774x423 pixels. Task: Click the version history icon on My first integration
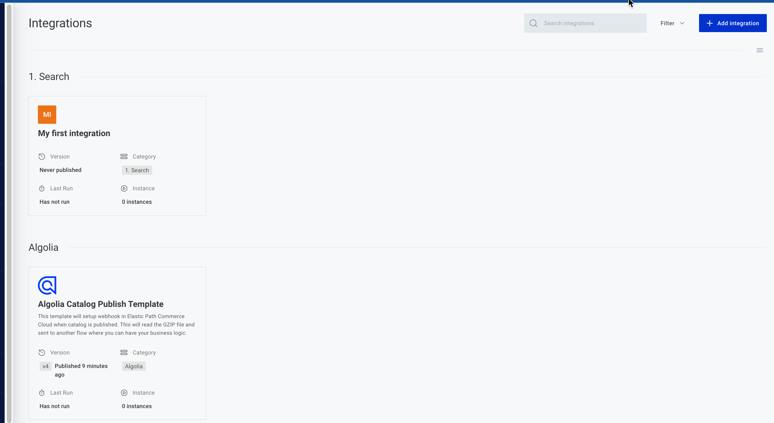[42, 156]
